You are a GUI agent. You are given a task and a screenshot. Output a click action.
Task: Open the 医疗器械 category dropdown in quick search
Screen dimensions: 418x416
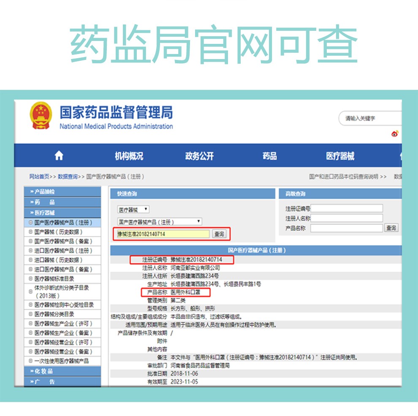pos(133,210)
